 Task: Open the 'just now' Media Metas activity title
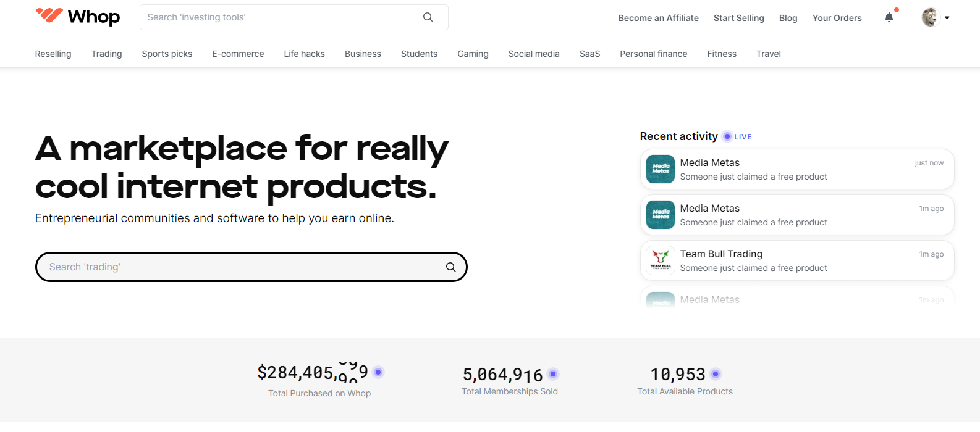[710, 162]
